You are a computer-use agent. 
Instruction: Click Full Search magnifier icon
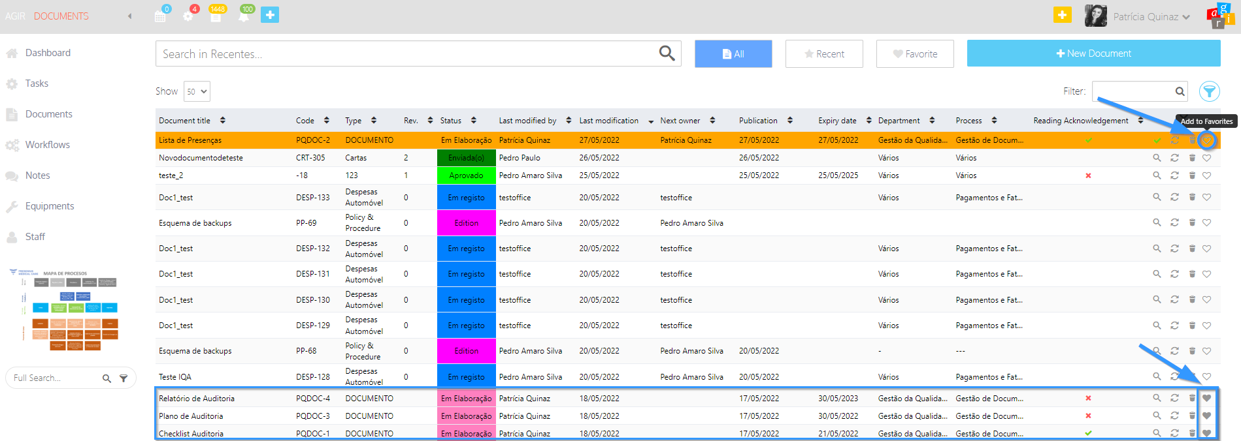(x=107, y=378)
